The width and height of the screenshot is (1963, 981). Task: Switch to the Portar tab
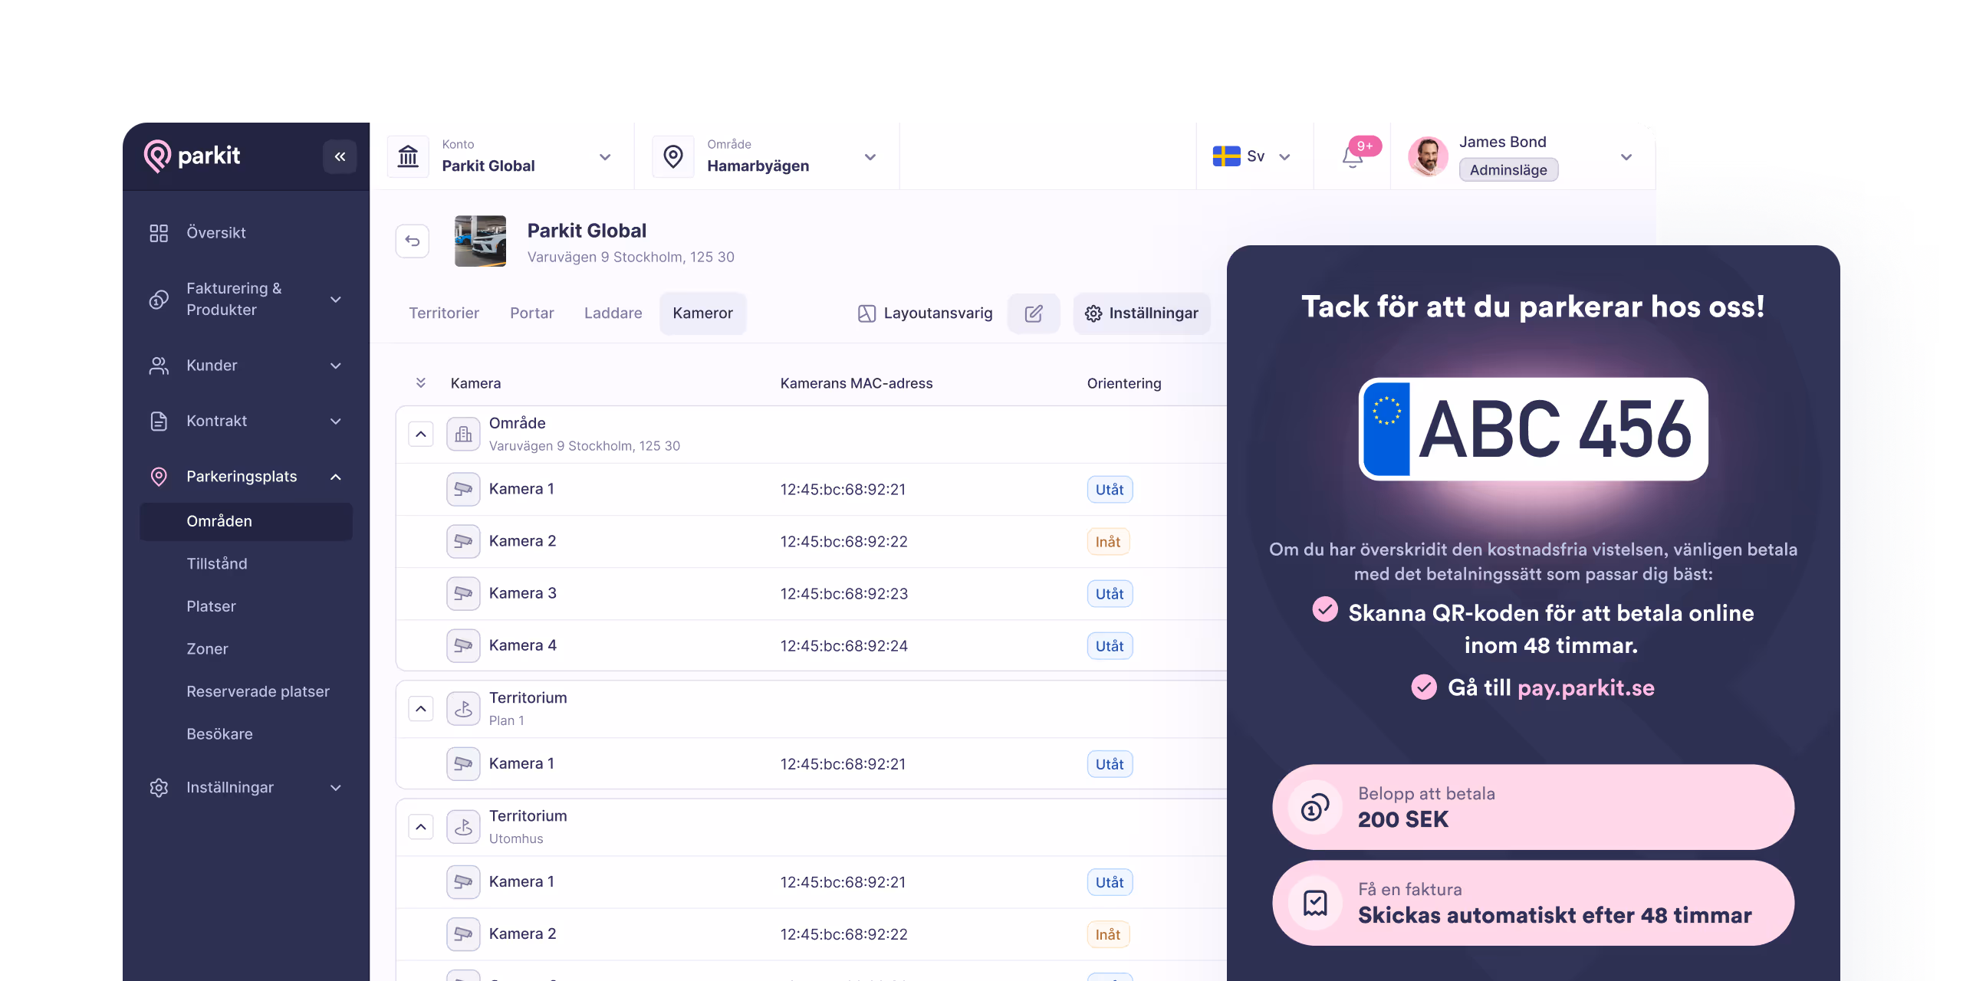click(531, 313)
